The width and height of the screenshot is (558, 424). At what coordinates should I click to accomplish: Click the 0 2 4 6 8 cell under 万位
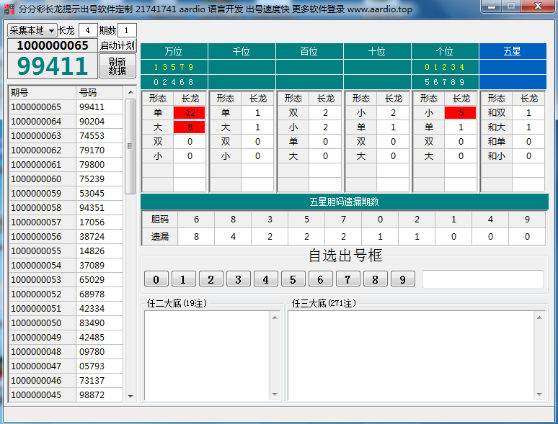[174, 82]
